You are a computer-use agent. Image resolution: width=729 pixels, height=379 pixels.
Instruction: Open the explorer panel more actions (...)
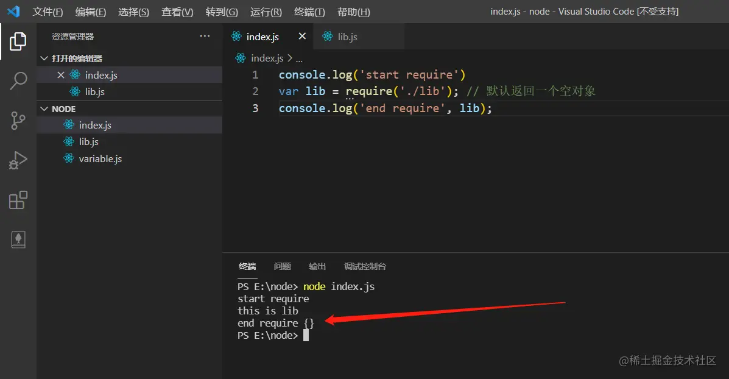[205, 37]
